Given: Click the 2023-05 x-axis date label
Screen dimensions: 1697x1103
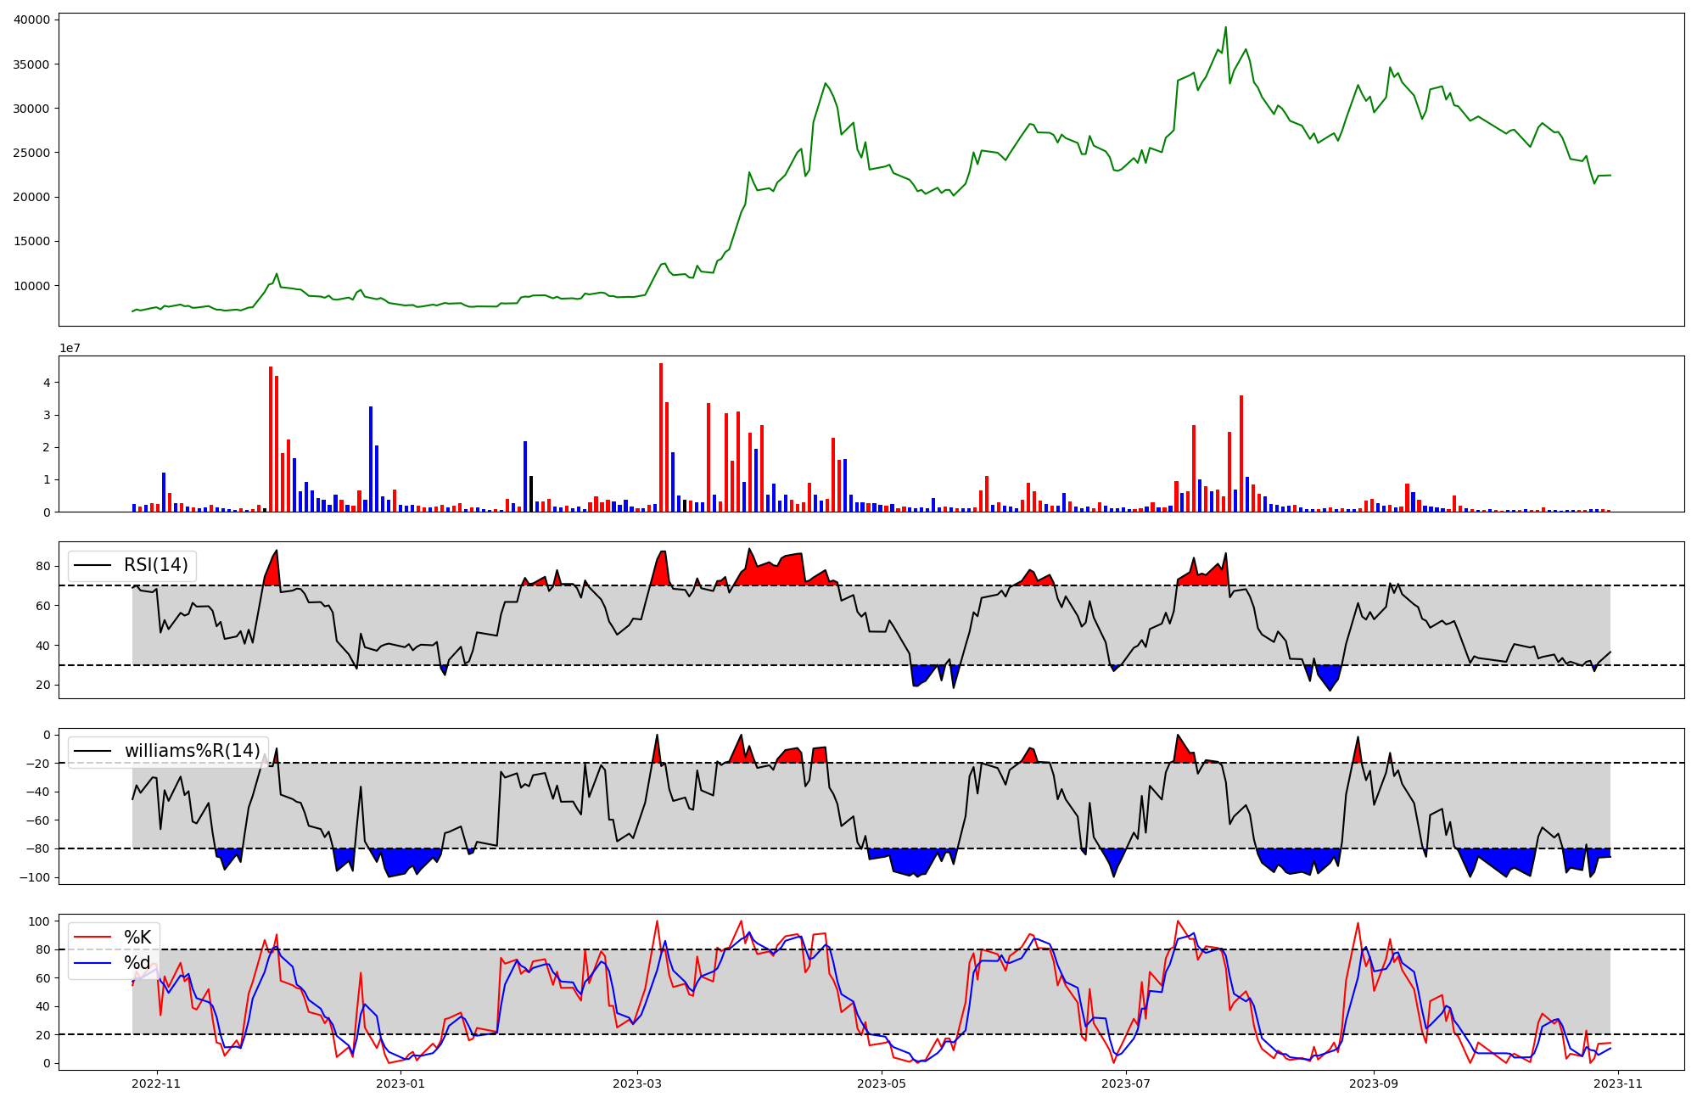Looking at the screenshot, I should [882, 1083].
